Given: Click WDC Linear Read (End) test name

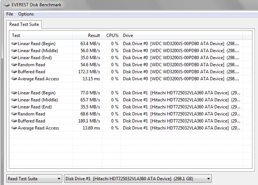Looking at the screenshot, I should pos(35,58).
